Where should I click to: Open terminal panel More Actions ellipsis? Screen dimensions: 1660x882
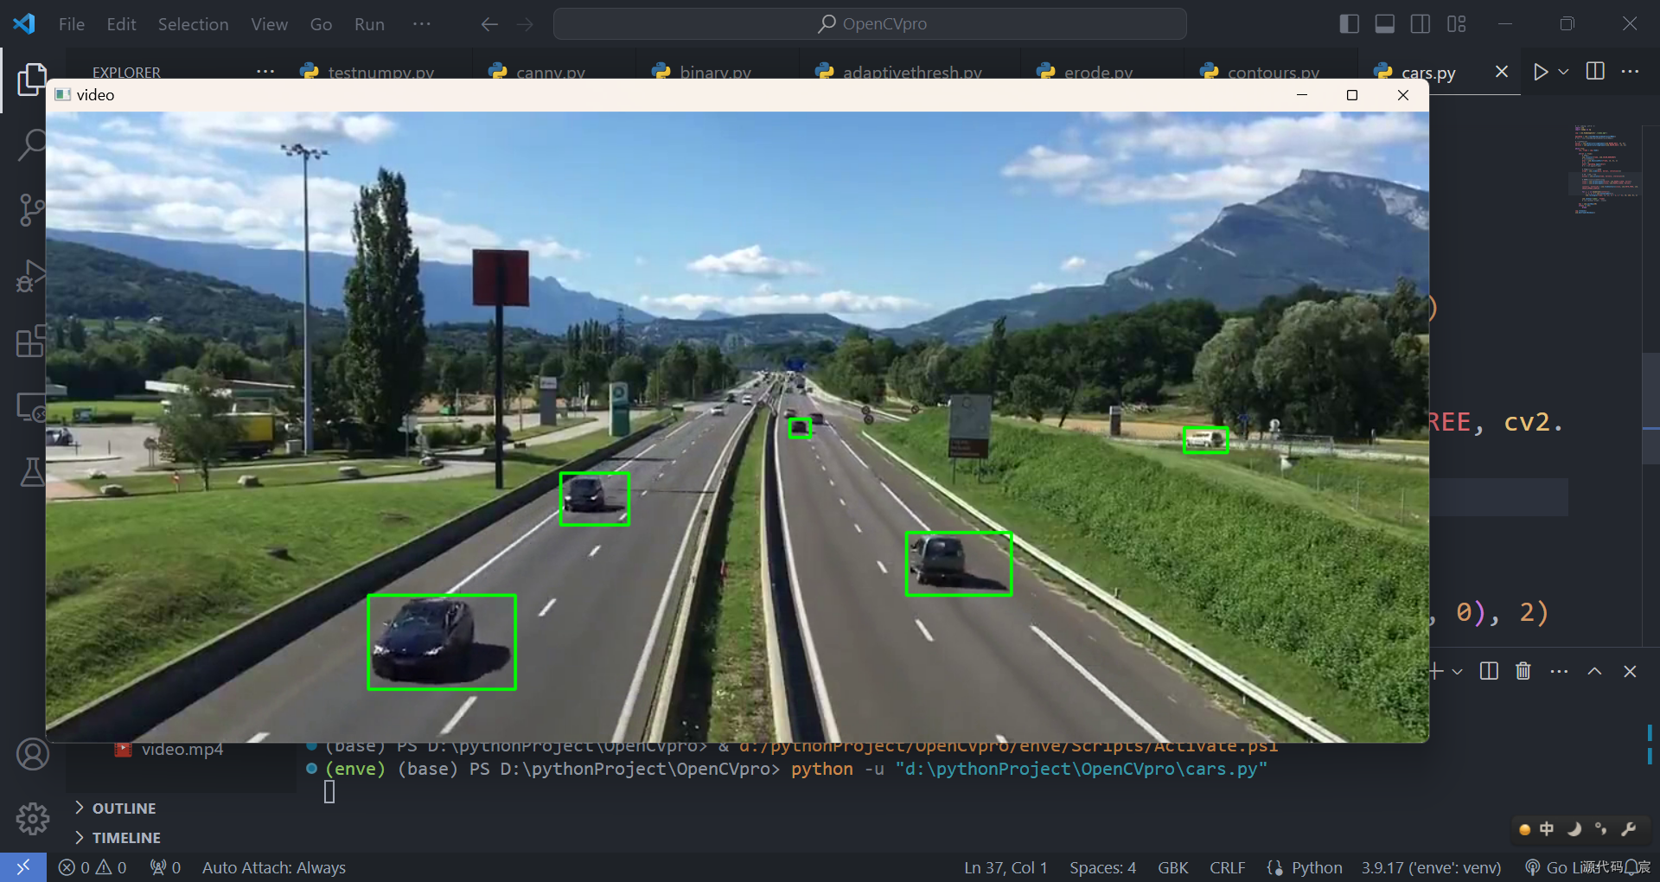[1559, 671]
